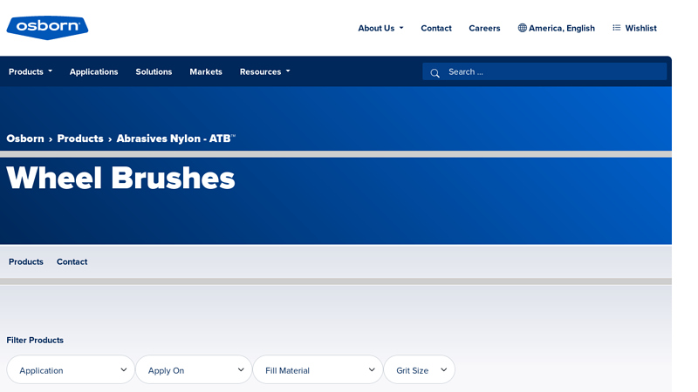Click the Osborn breadcrumb link
Image resolution: width=698 pixels, height=392 pixels.
[25, 139]
